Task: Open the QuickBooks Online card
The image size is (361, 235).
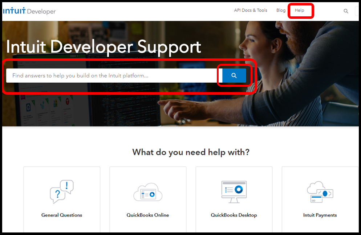Action: coord(148,199)
